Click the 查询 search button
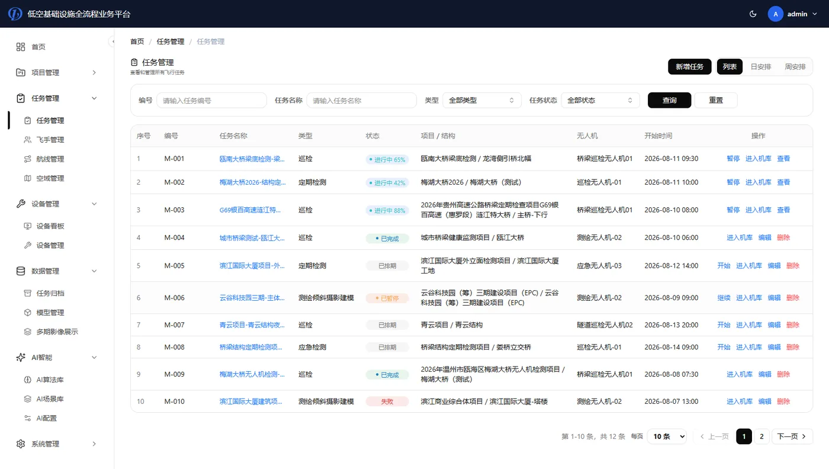 pyautogui.click(x=670, y=100)
